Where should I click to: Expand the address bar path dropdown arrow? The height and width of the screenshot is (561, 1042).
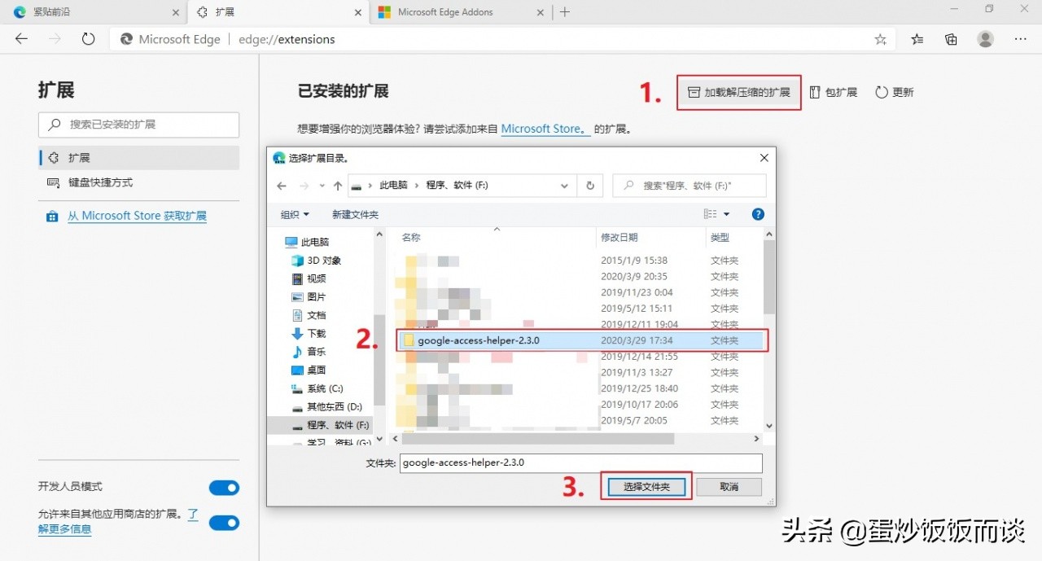click(565, 186)
